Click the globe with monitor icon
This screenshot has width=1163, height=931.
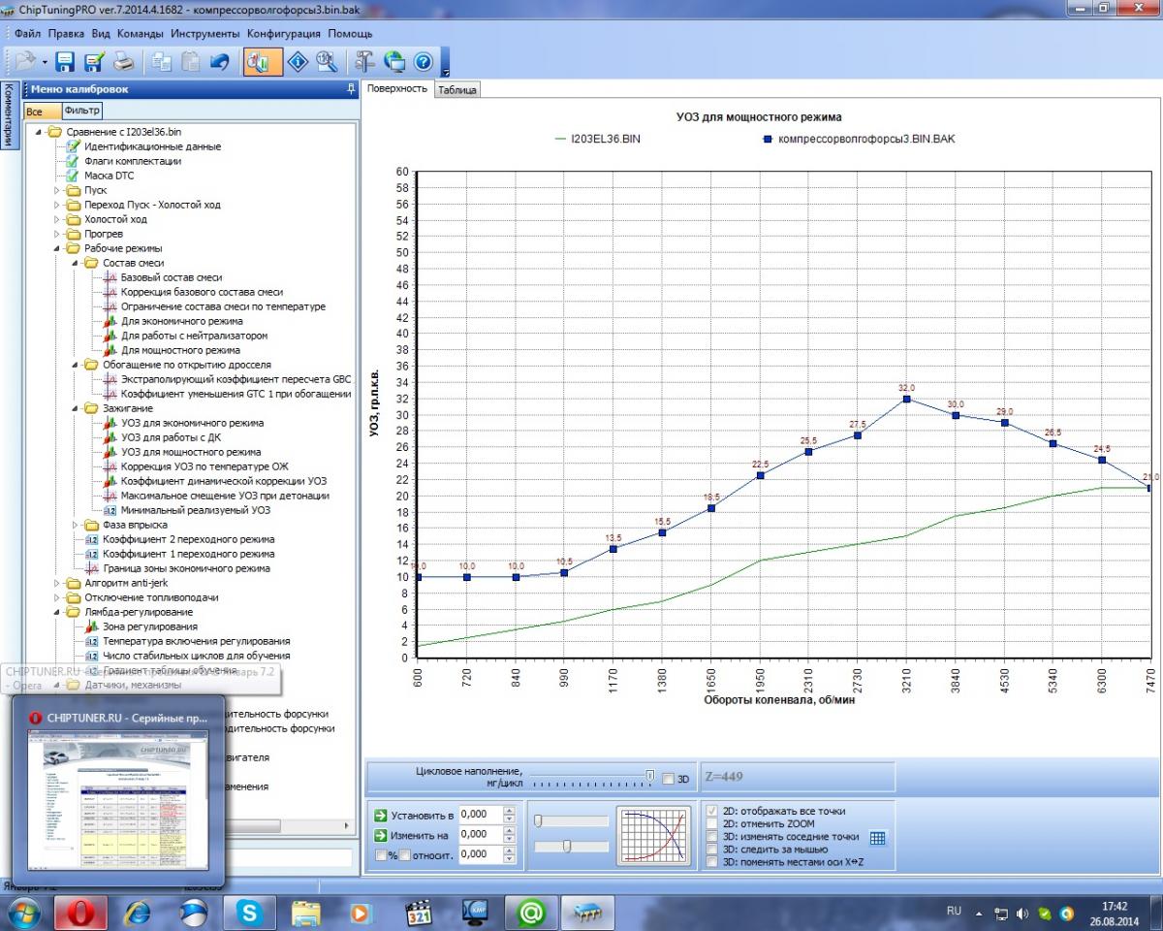pyautogui.click(x=394, y=62)
